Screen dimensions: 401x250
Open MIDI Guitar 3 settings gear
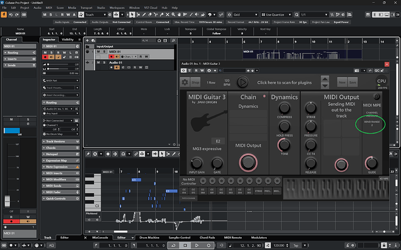coord(185,82)
